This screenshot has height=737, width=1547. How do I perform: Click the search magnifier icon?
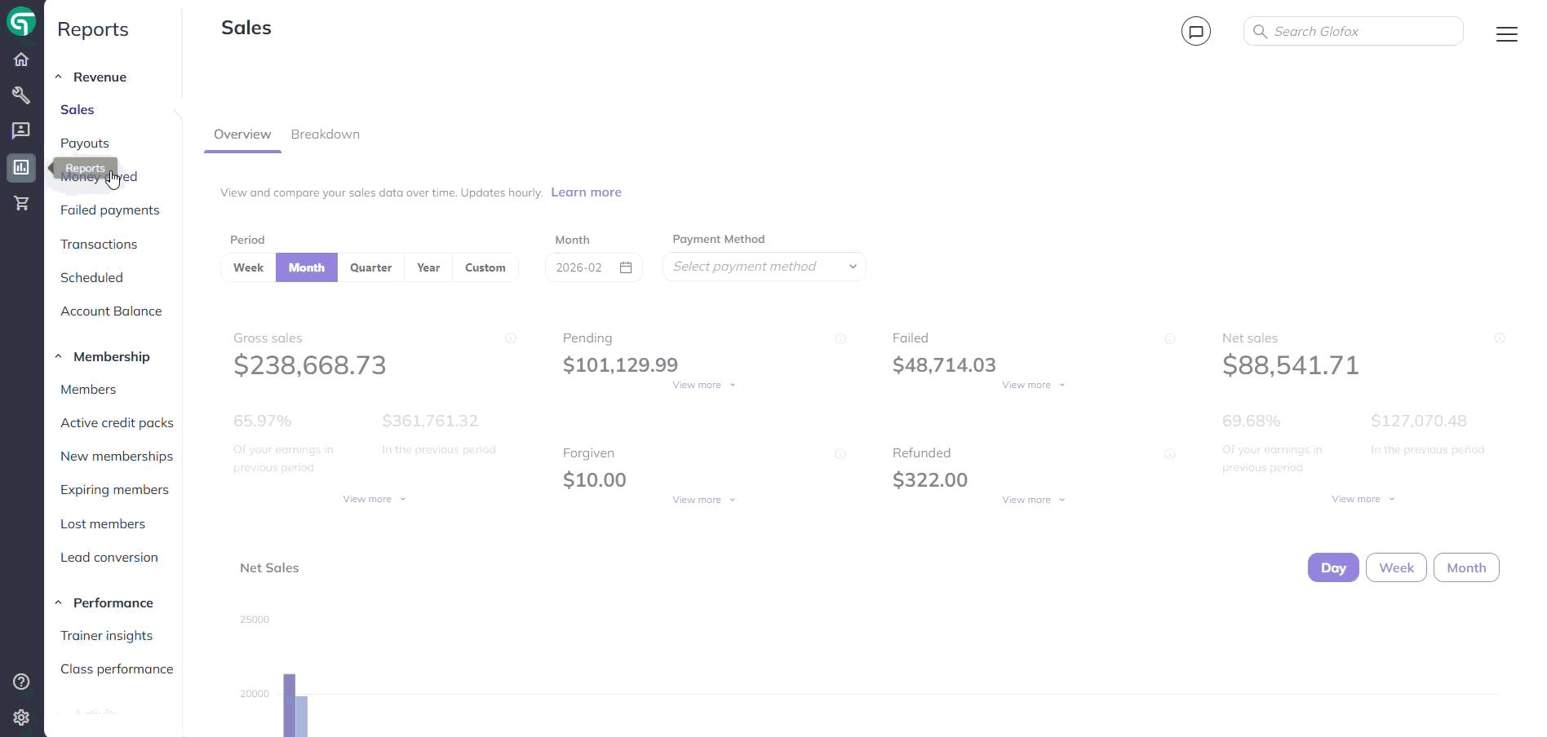[1260, 32]
